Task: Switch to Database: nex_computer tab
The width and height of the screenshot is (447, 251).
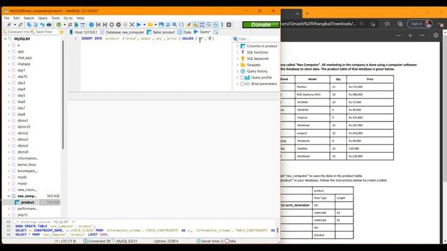Action: tap(122, 32)
